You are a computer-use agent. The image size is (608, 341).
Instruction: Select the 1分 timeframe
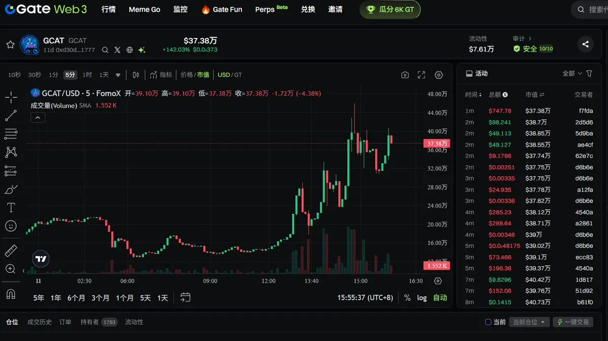[x=54, y=75]
